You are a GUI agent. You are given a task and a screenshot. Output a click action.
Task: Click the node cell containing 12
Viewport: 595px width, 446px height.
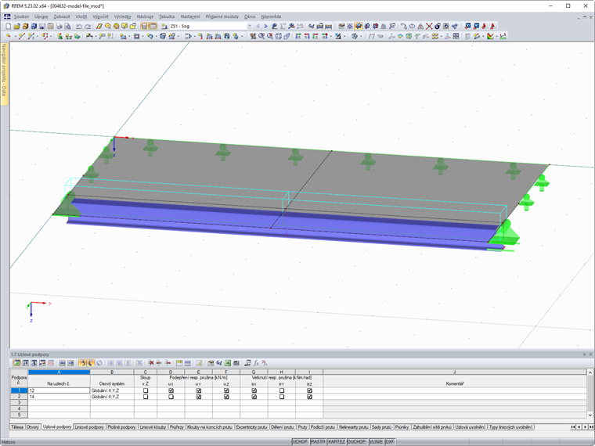pyautogui.click(x=59, y=390)
